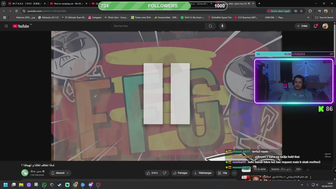The height and width of the screenshot is (189, 336).
Task: Open a new Chrome tab
Action: [259, 4]
